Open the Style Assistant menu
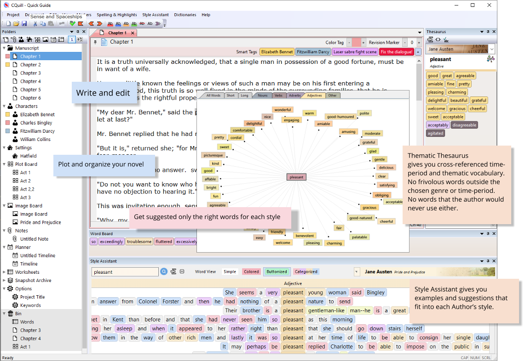The image size is (525, 361). [x=156, y=15]
